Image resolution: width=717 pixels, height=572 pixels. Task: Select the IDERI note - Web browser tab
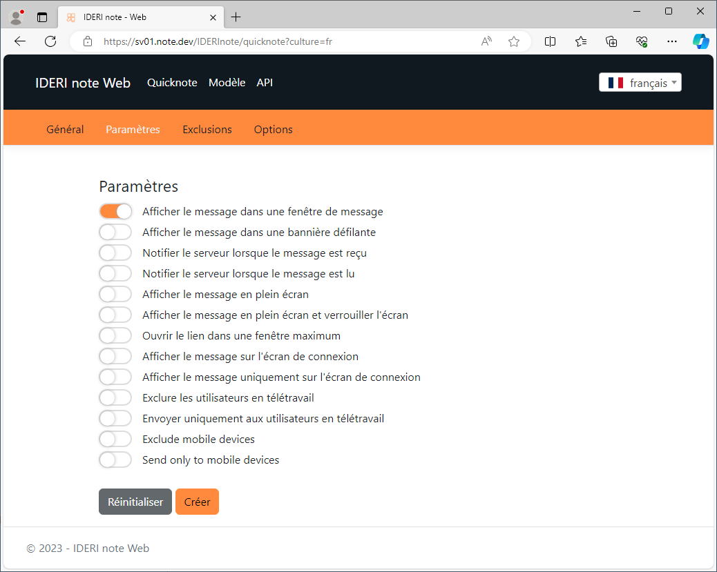tap(141, 17)
